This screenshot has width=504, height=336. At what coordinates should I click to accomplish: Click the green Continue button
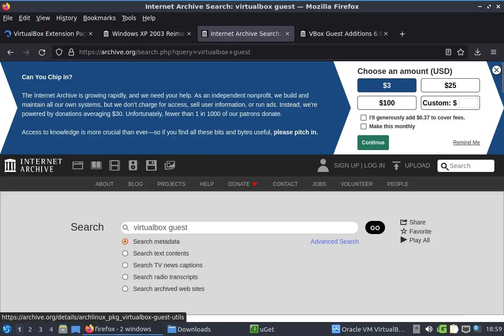point(373,143)
